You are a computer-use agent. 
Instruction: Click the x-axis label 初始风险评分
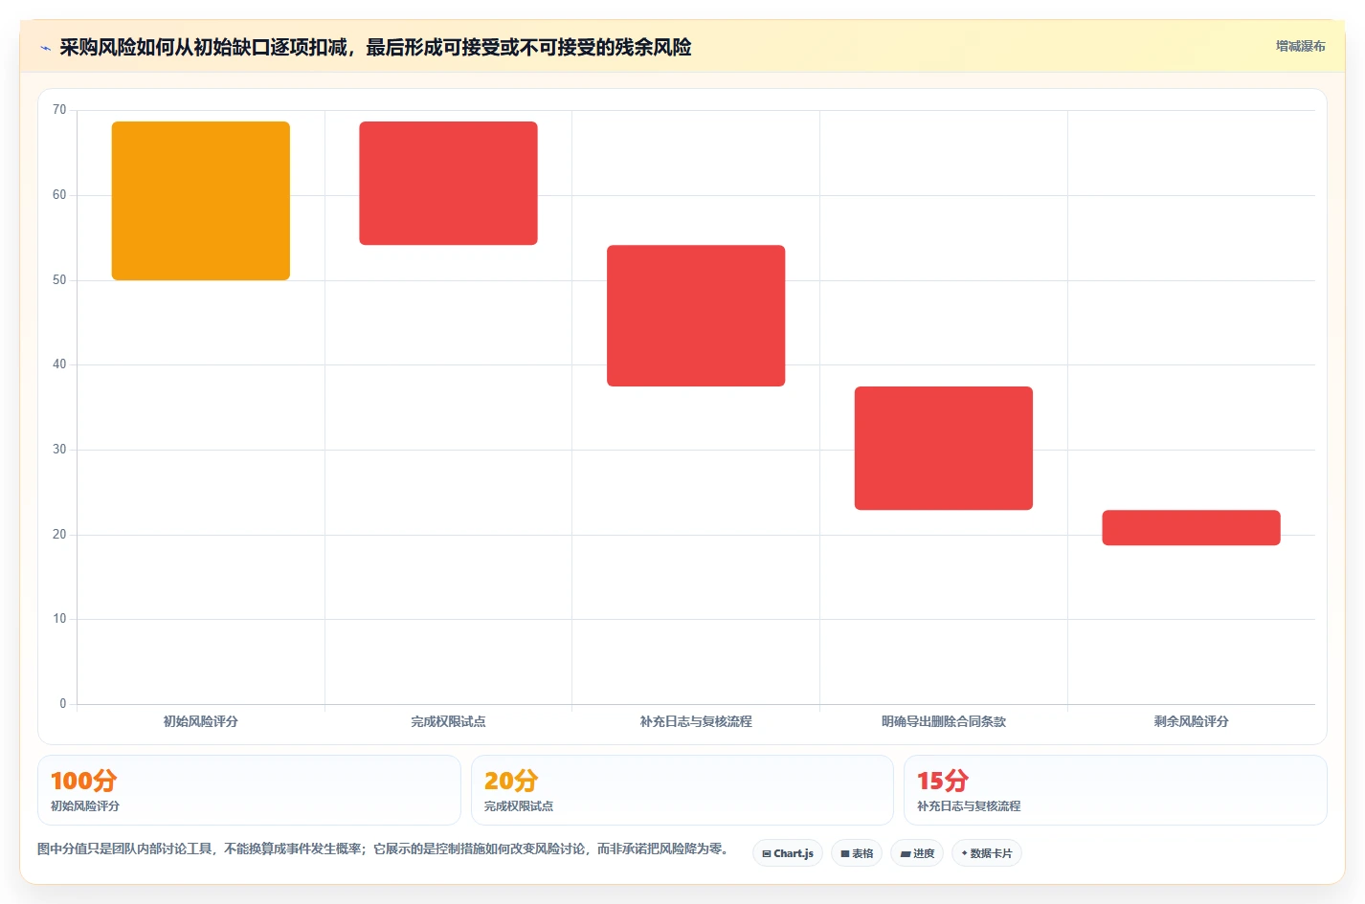201,721
